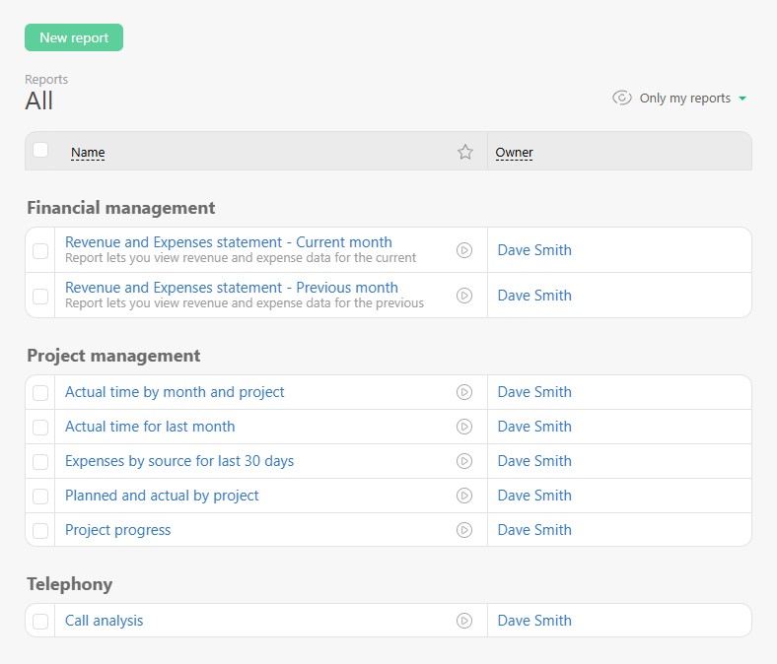The width and height of the screenshot is (777, 664).
Task: Select checkbox for Project progress row
Action: (40, 530)
